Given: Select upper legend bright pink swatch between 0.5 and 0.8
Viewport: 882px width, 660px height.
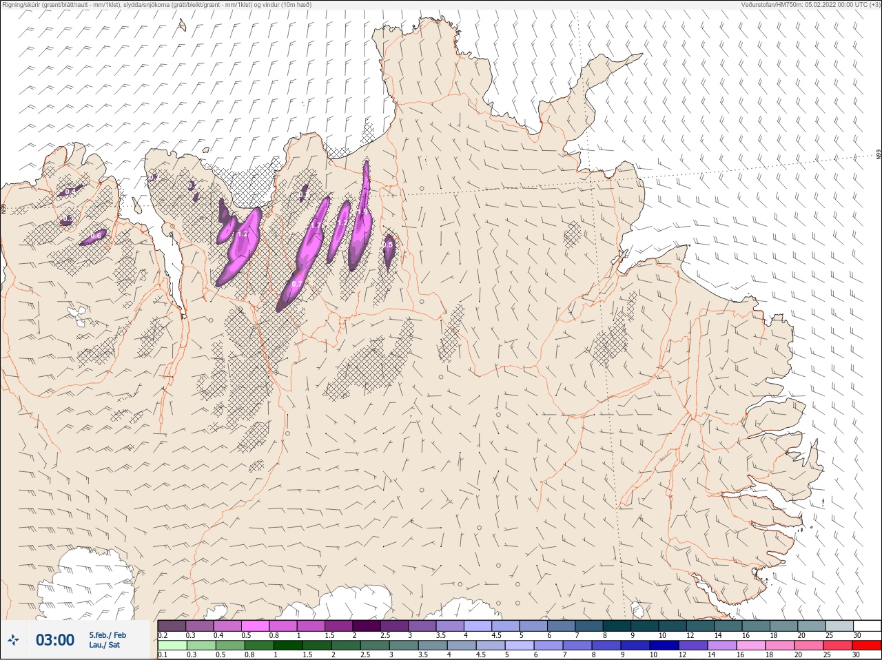Looking at the screenshot, I should coord(255,626).
